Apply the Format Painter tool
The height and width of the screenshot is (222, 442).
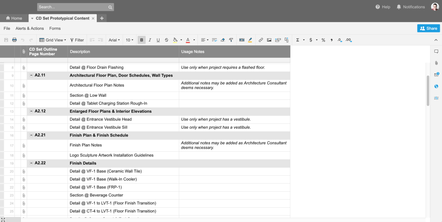pyautogui.click(x=231, y=40)
